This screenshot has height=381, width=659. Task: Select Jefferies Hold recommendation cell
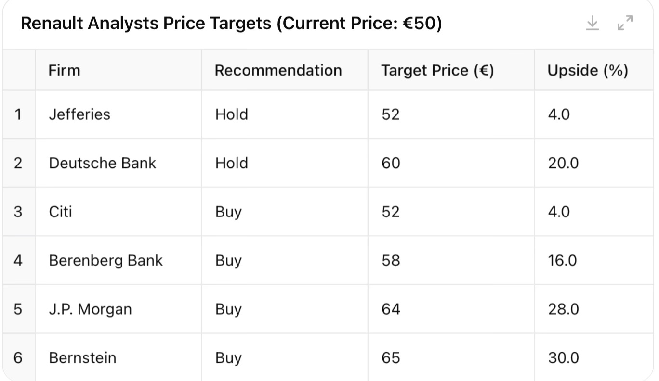click(231, 114)
